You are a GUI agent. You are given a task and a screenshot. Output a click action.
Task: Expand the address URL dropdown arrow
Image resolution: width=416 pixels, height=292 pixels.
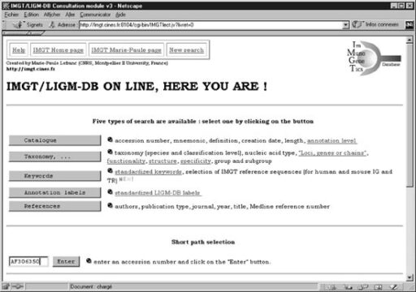tap(345, 25)
